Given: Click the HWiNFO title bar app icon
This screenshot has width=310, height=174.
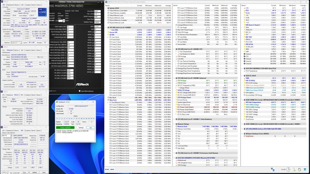Looking at the screenshot, I should (106, 2).
